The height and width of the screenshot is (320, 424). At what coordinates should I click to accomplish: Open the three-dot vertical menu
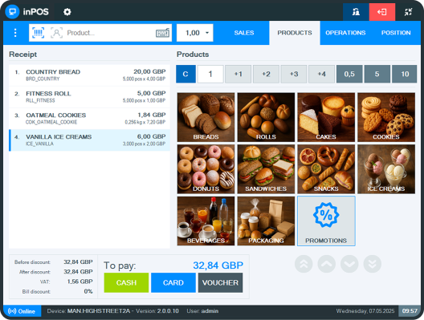click(15, 33)
